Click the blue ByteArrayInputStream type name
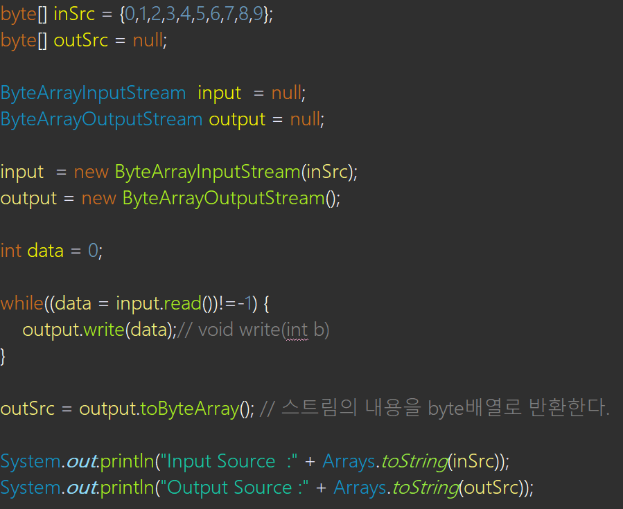The image size is (623, 509). coord(93,93)
